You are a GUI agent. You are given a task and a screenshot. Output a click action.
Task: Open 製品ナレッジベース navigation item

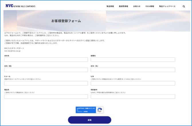(x=167, y=6)
